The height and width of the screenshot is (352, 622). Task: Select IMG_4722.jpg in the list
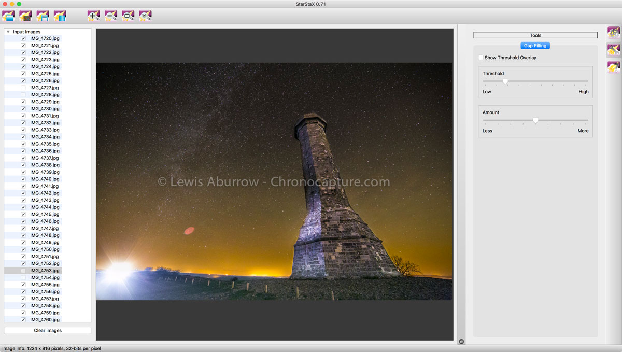45,52
